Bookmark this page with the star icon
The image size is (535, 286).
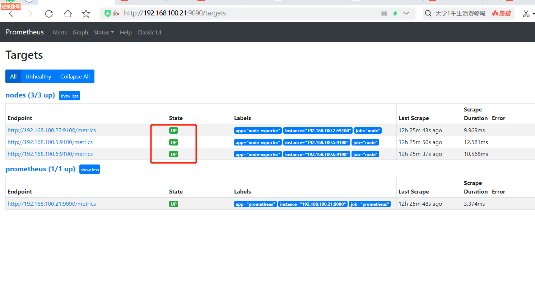click(x=86, y=14)
